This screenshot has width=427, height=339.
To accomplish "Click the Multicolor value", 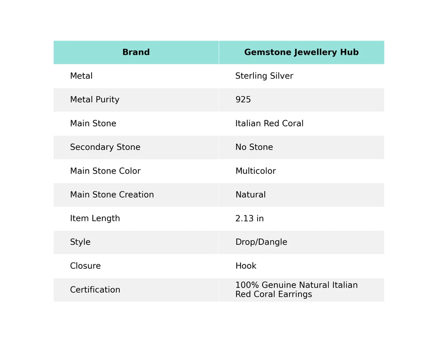I will 255,171.
